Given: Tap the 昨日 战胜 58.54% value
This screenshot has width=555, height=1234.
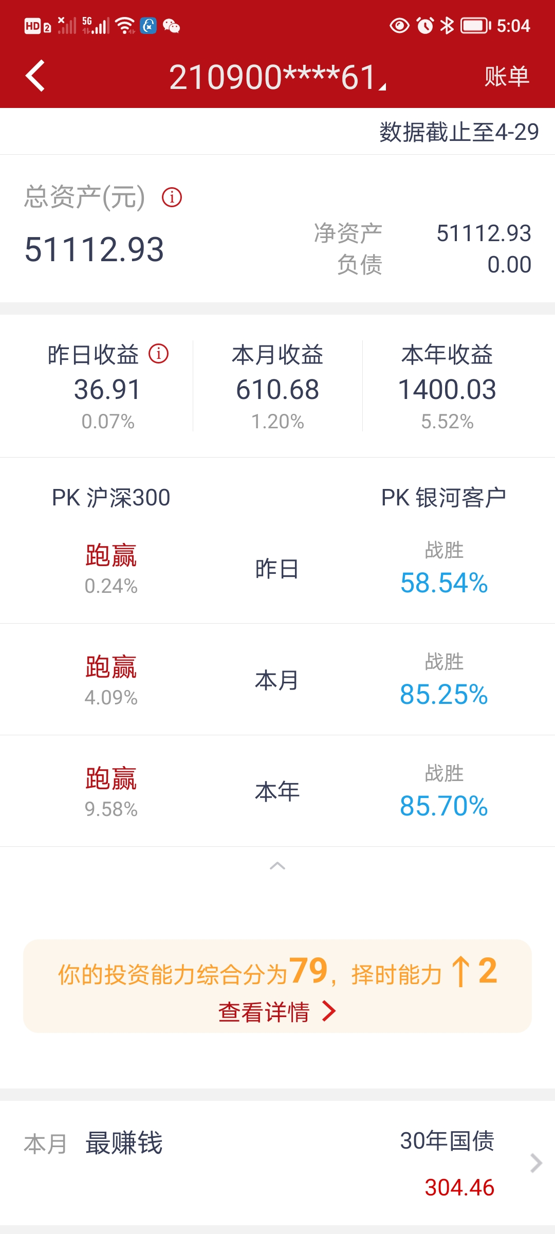Looking at the screenshot, I should [444, 583].
